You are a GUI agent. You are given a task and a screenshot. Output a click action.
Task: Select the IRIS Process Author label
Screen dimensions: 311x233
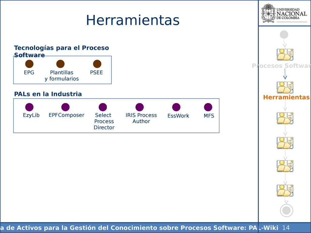(141, 118)
